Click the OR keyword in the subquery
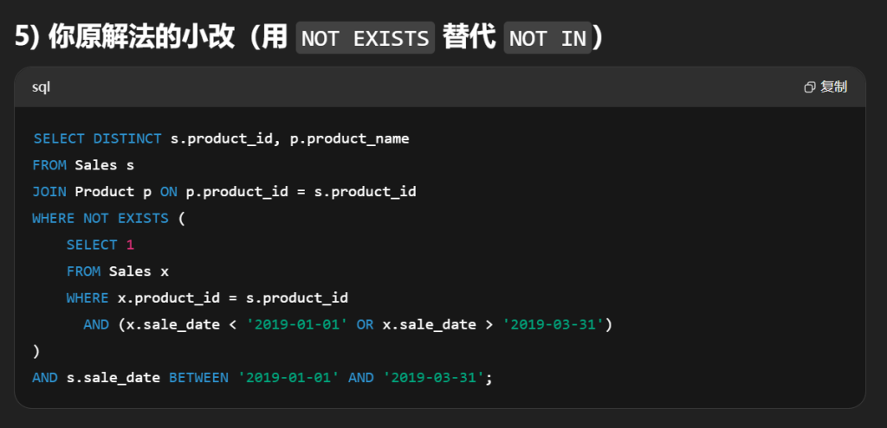Screen dimensions: 887x428 click(366, 324)
